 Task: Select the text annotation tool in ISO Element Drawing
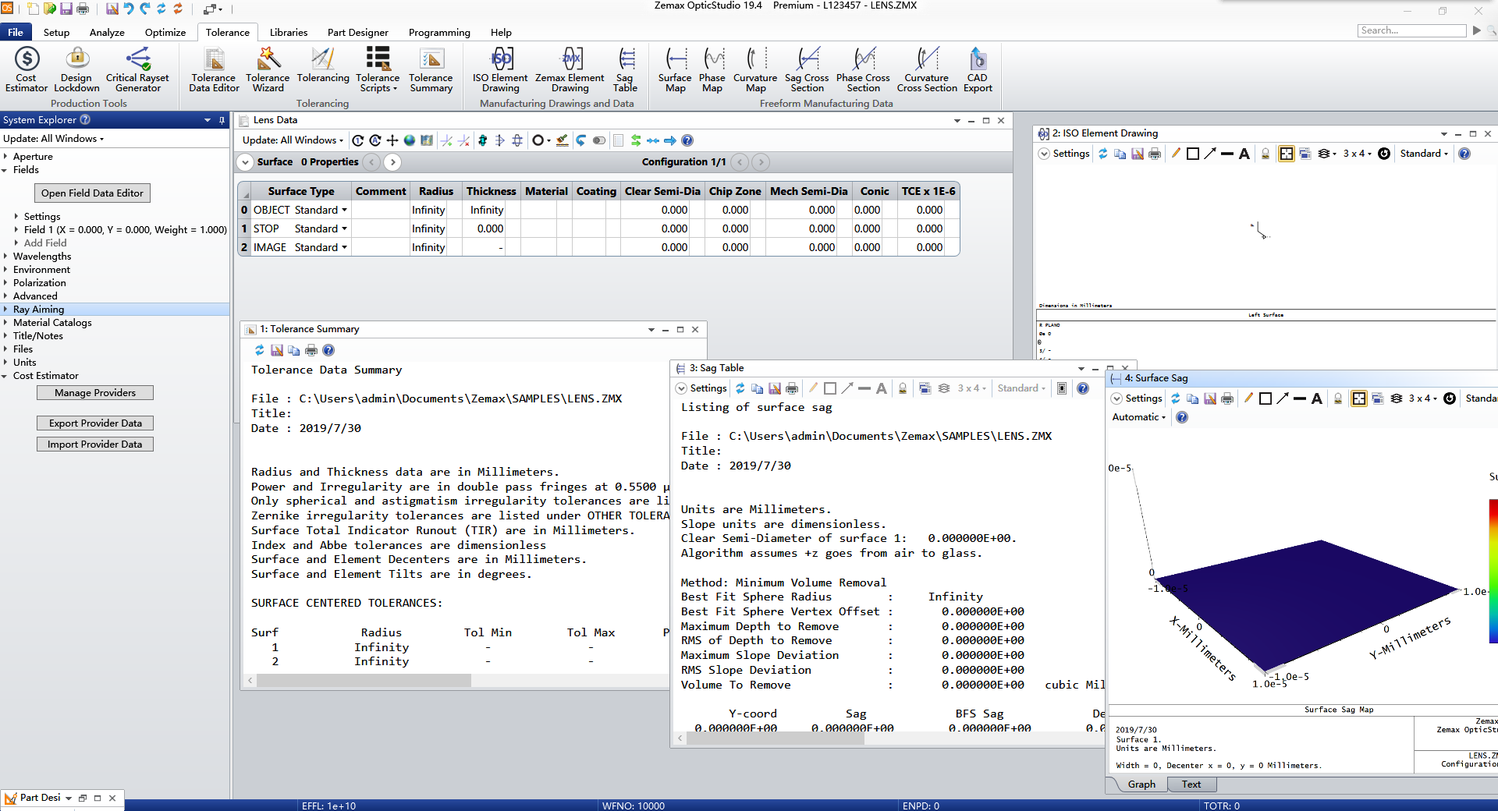click(x=1244, y=154)
